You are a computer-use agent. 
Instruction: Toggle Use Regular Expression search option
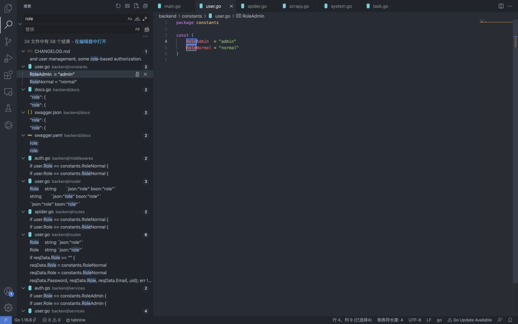click(x=145, y=19)
